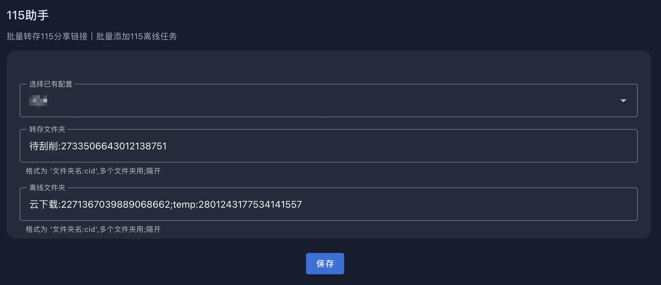Click blank space right of temp entry in field
Image resolution: width=661 pixels, height=285 pixels.
pos(468,204)
